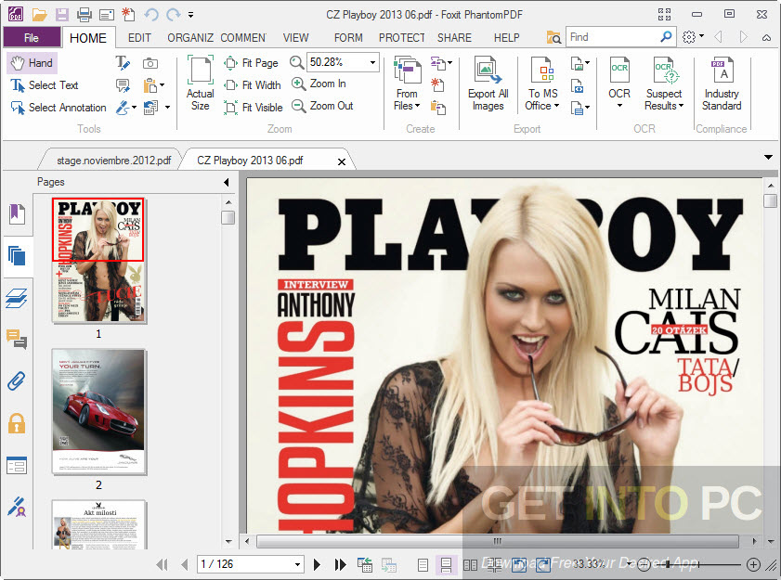Image resolution: width=781 pixels, height=580 pixels.
Task: Open the Bookmarks panel icon
Action: click(x=17, y=214)
